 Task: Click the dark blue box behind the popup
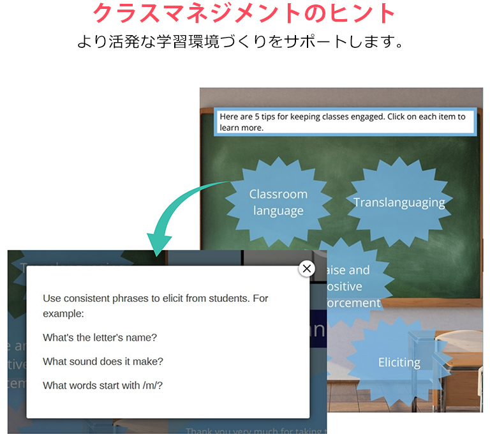coord(318,329)
